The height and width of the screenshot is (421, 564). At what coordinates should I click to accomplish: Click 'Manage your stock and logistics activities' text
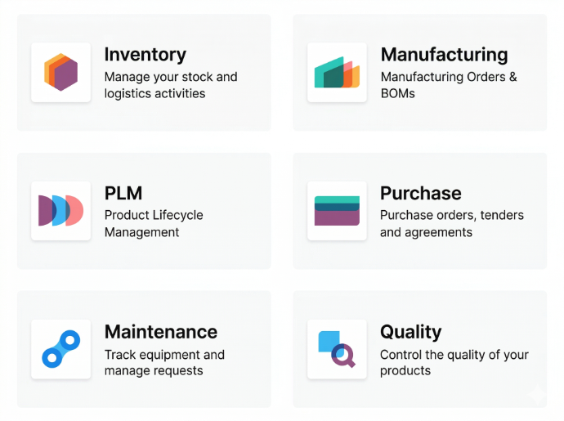click(171, 85)
